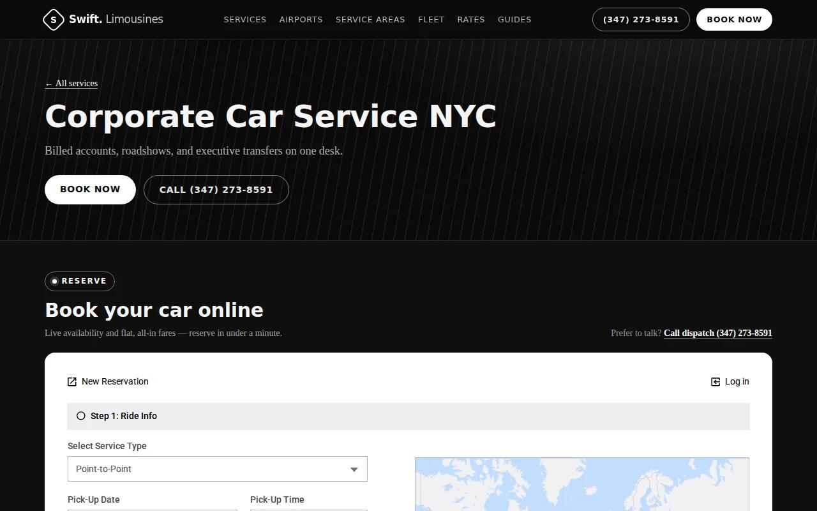Go back via All services link
817x511 pixels.
[71, 83]
